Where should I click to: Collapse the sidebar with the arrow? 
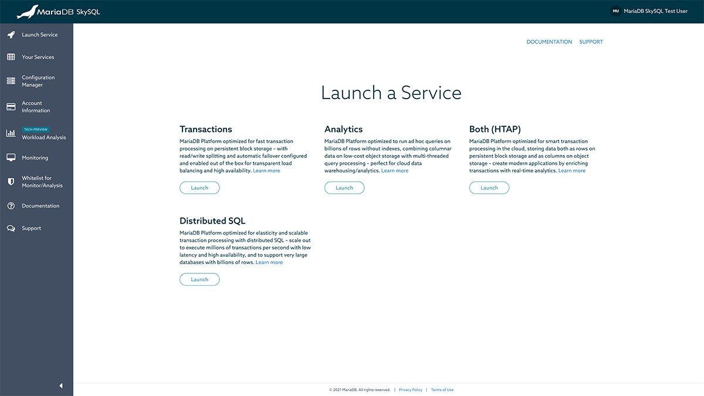tap(61, 385)
